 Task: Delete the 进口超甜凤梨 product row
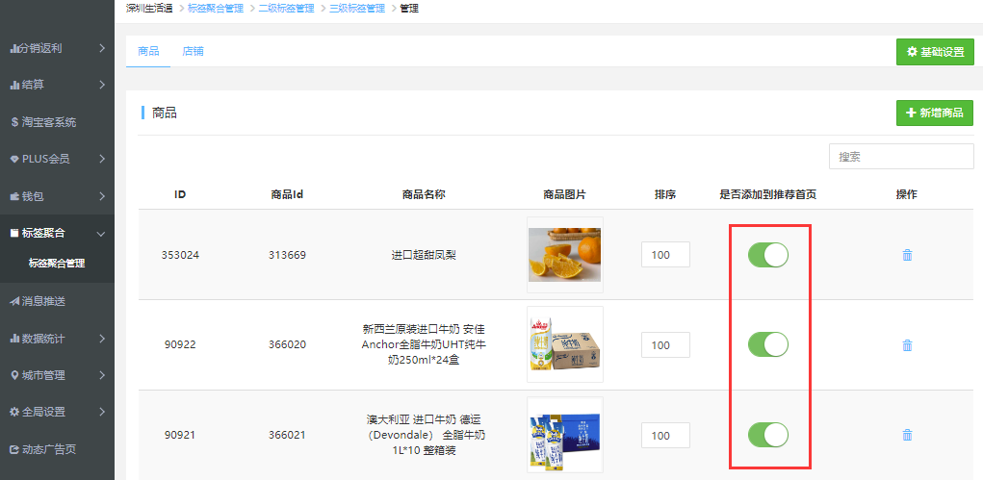[906, 255]
